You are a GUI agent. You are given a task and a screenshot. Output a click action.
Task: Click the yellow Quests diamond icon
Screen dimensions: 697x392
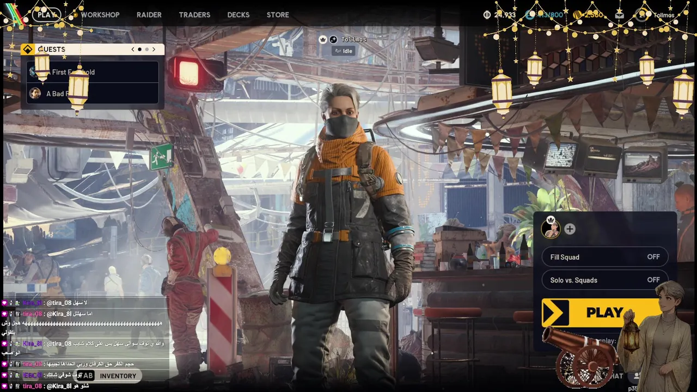[28, 49]
